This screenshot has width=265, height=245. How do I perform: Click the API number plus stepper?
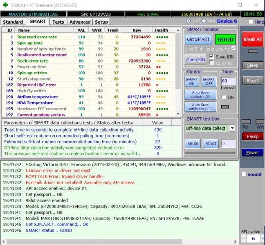point(261,238)
